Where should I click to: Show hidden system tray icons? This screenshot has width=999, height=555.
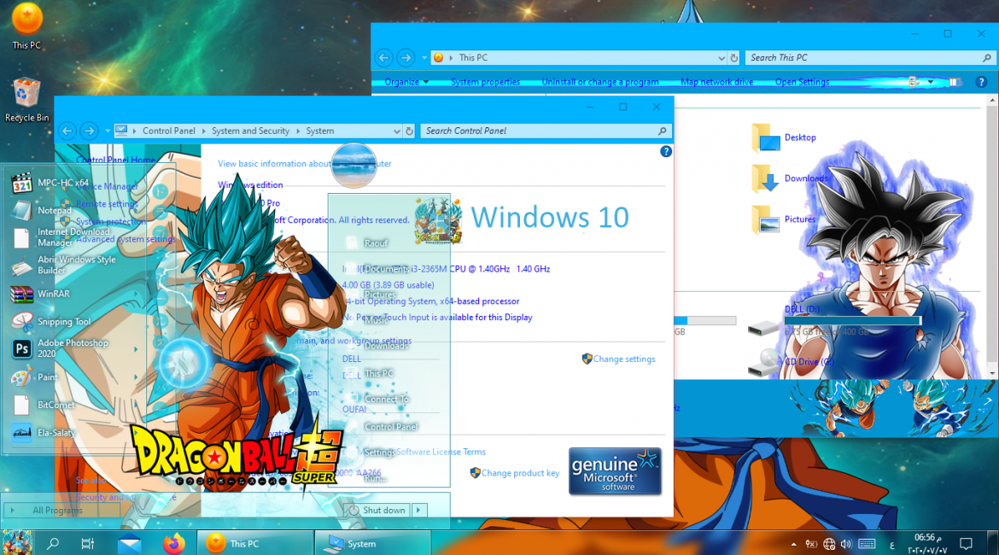pos(793,544)
